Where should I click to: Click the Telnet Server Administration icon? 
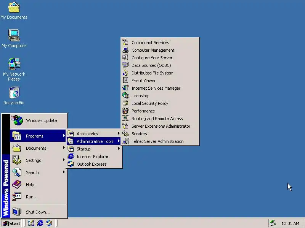point(125,141)
